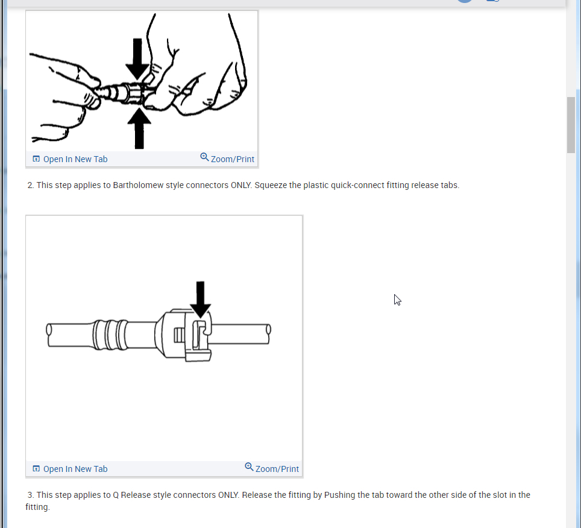Open Bartholomew connector image in new tab
This screenshot has height=528, width=581.
click(x=70, y=159)
